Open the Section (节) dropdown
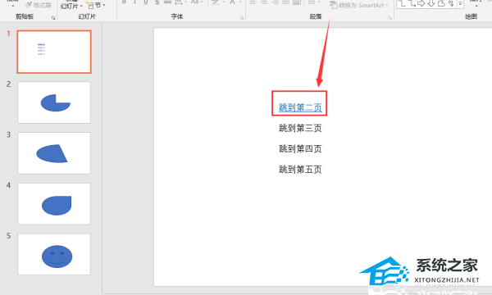 coord(96,5)
